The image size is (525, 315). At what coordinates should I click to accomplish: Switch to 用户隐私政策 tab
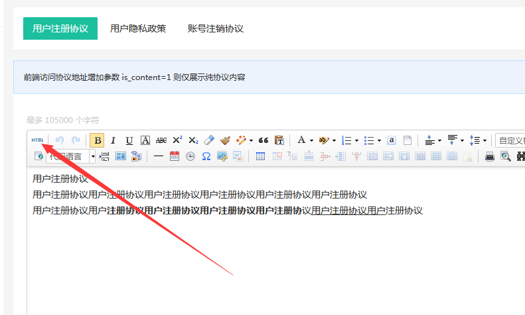[x=138, y=28]
